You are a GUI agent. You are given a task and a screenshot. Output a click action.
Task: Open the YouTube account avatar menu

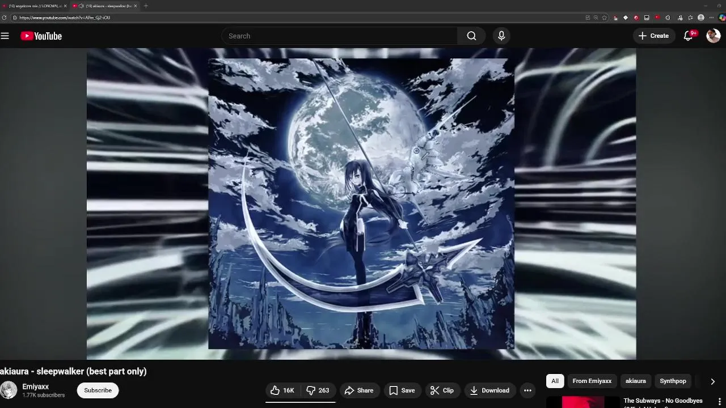(713, 36)
